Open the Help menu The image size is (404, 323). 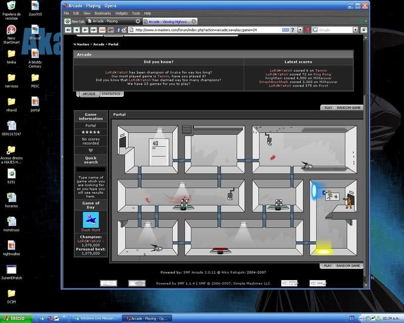147,13
